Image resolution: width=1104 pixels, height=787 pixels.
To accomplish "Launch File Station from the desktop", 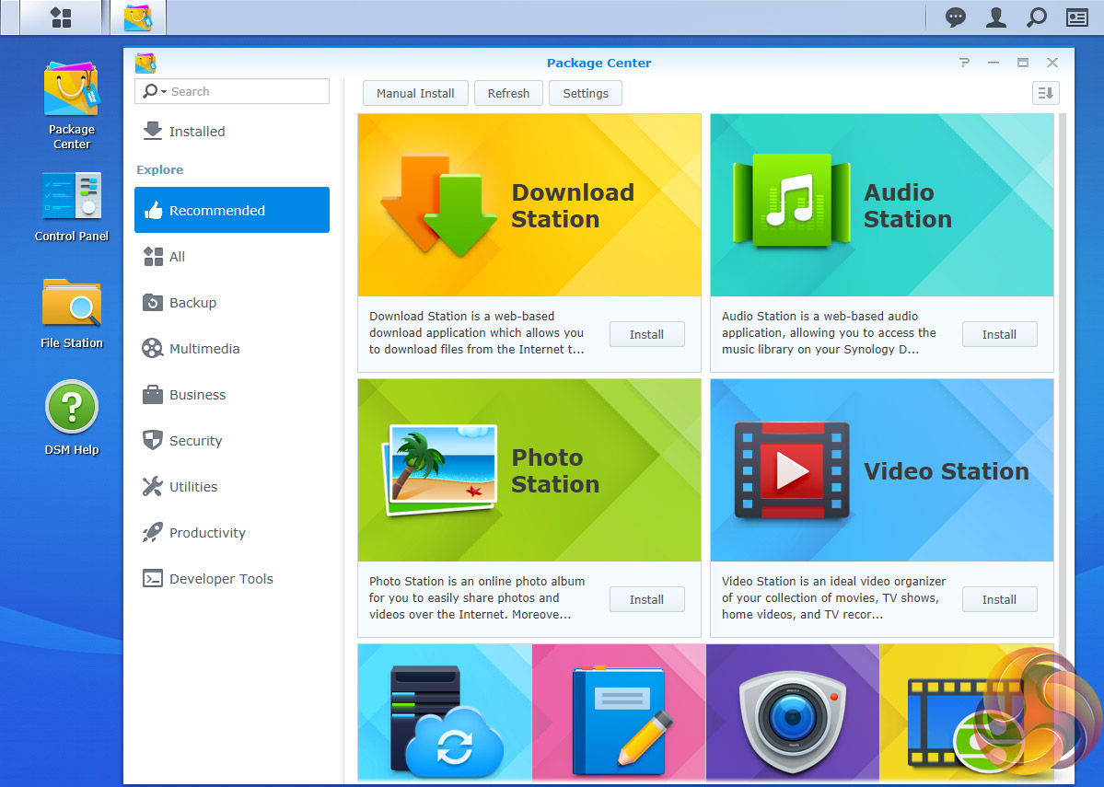I will (72, 303).
